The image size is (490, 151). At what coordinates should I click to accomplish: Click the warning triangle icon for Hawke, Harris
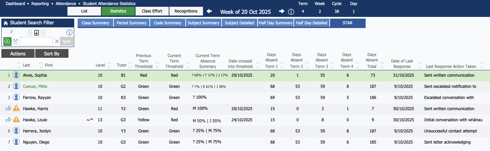16,108
